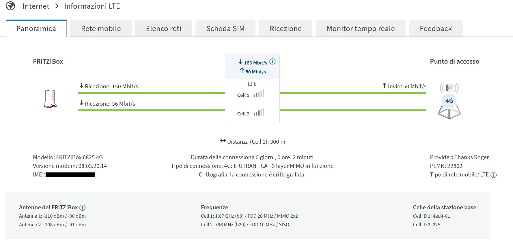The image size is (513, 247).
Task: Go to the Ricezione tab
Action: pyautogui.click(x=286, y=29)
